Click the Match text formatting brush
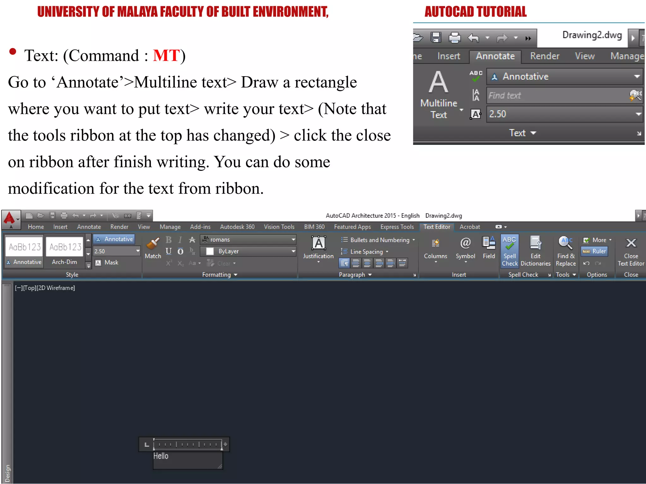 (x=153, y=249)
